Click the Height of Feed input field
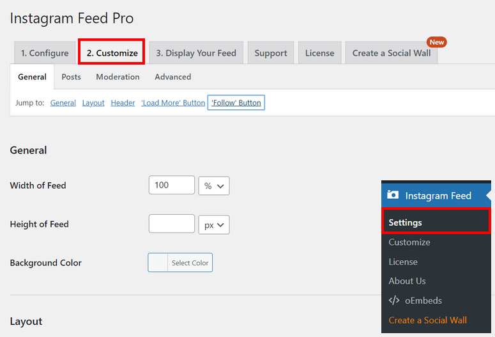The image size is (495, 337). [172, 224]
